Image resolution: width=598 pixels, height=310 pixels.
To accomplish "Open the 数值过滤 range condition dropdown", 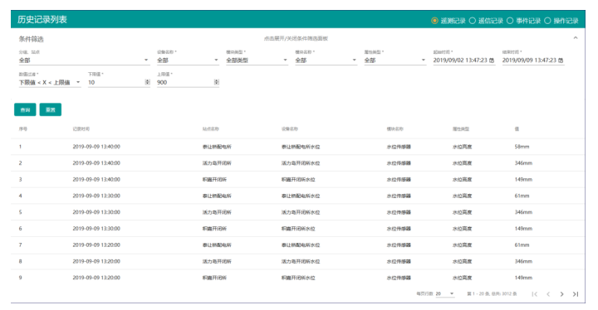I will (50, 82).
